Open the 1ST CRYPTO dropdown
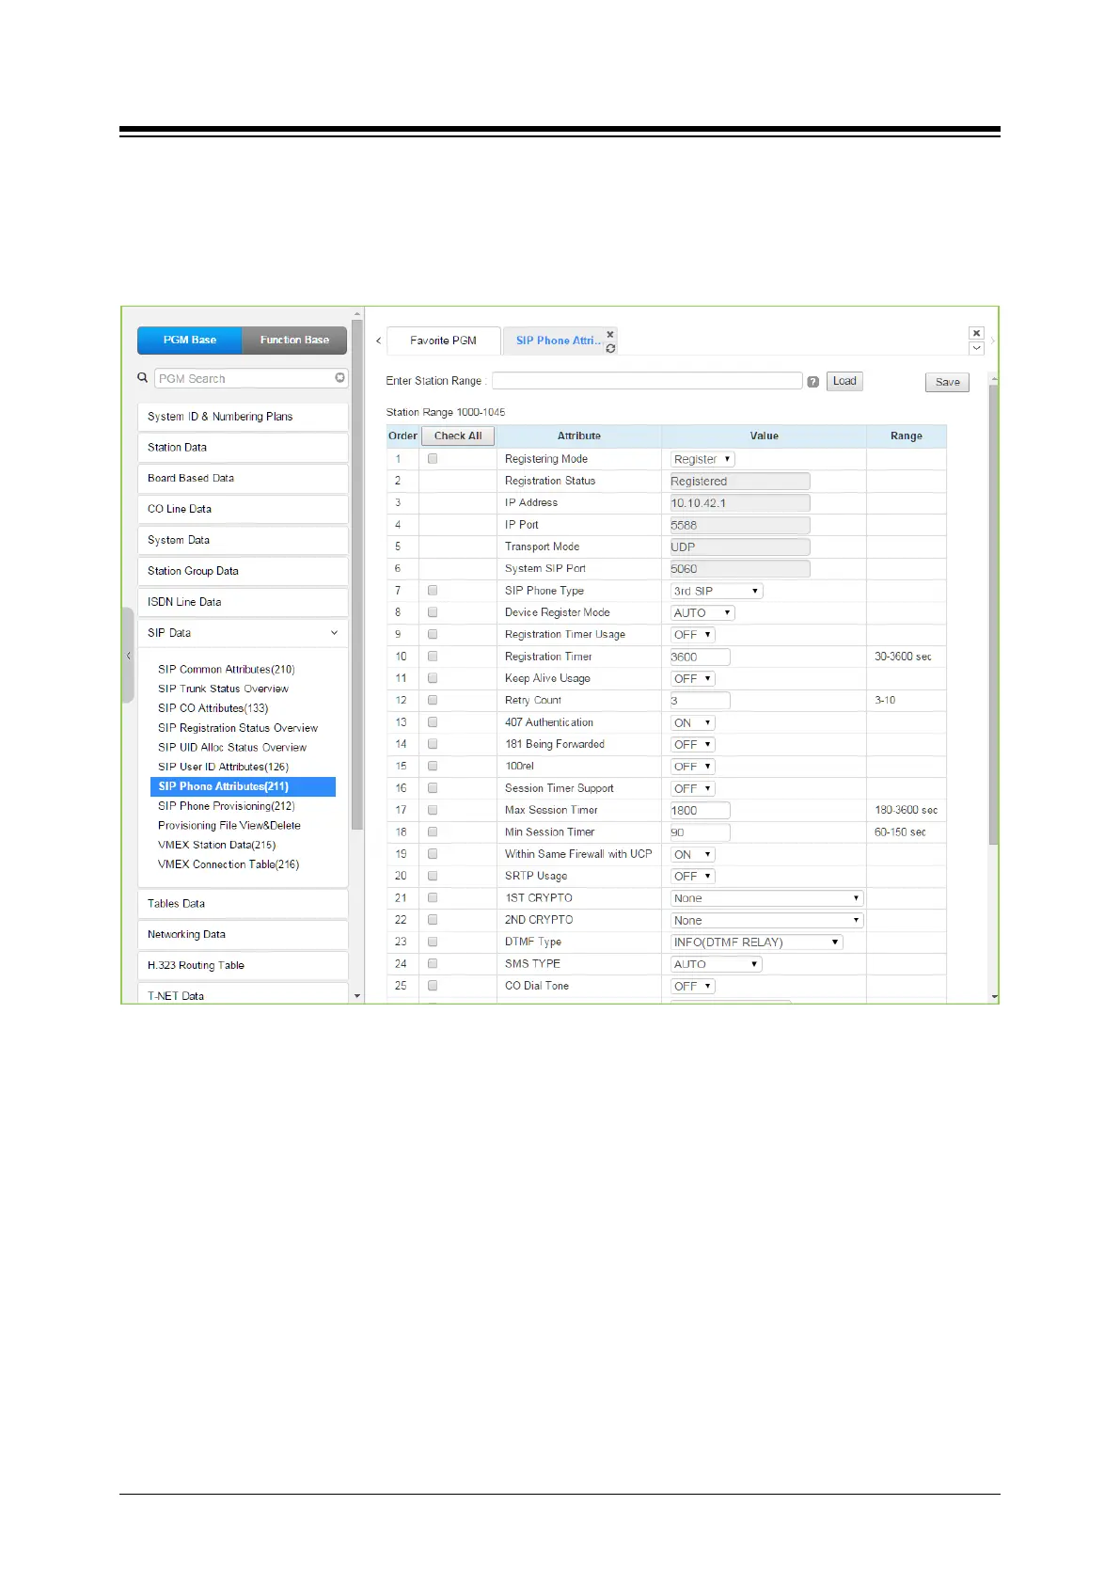The image size is (1120, 1584). point(766,898)
